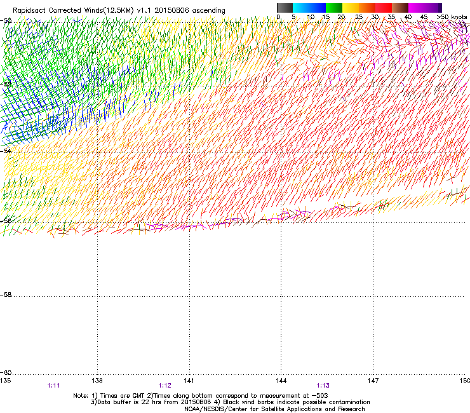The width and height of the screenshot is (470, 413).
Task: Click the brown 35-40 knots legend segment
Action: click(400, 8)
